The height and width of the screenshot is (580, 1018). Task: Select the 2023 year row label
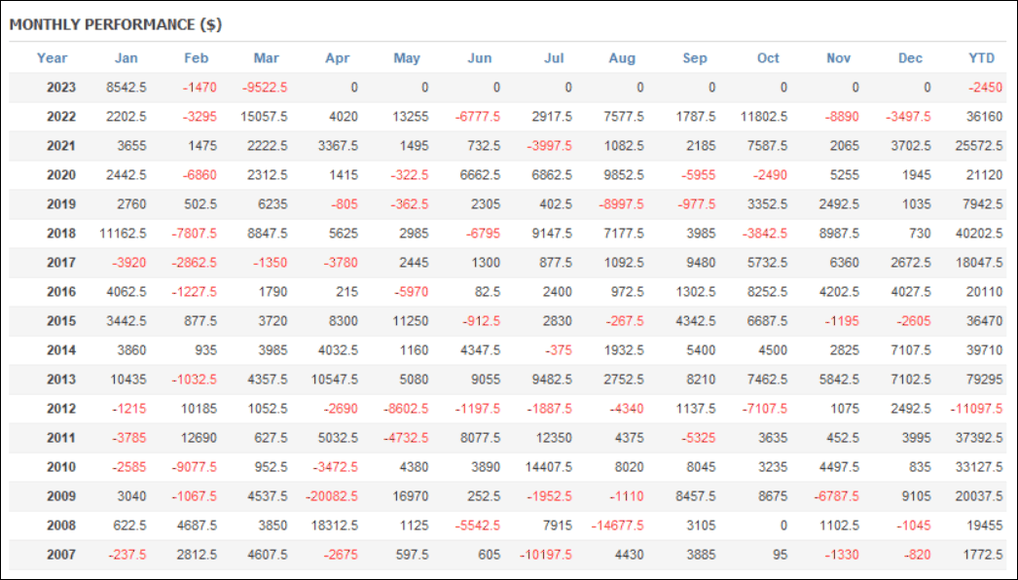pyautogui.click(x=61, y=88)
